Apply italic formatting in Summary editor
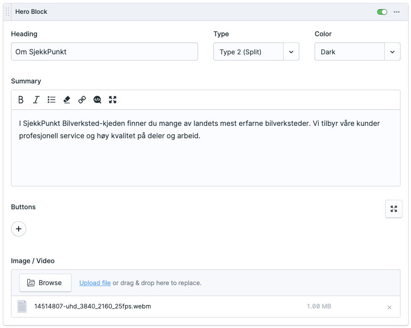Viewport: 411px width, 328px height. (x=36, y=100)
